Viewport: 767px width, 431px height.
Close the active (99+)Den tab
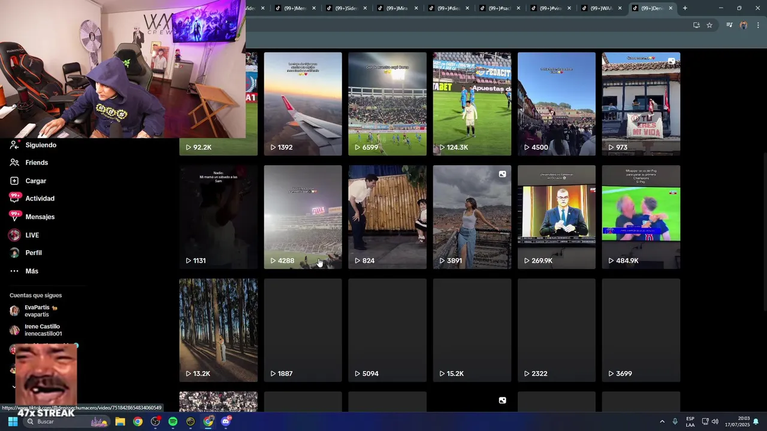tap(671, 8)
